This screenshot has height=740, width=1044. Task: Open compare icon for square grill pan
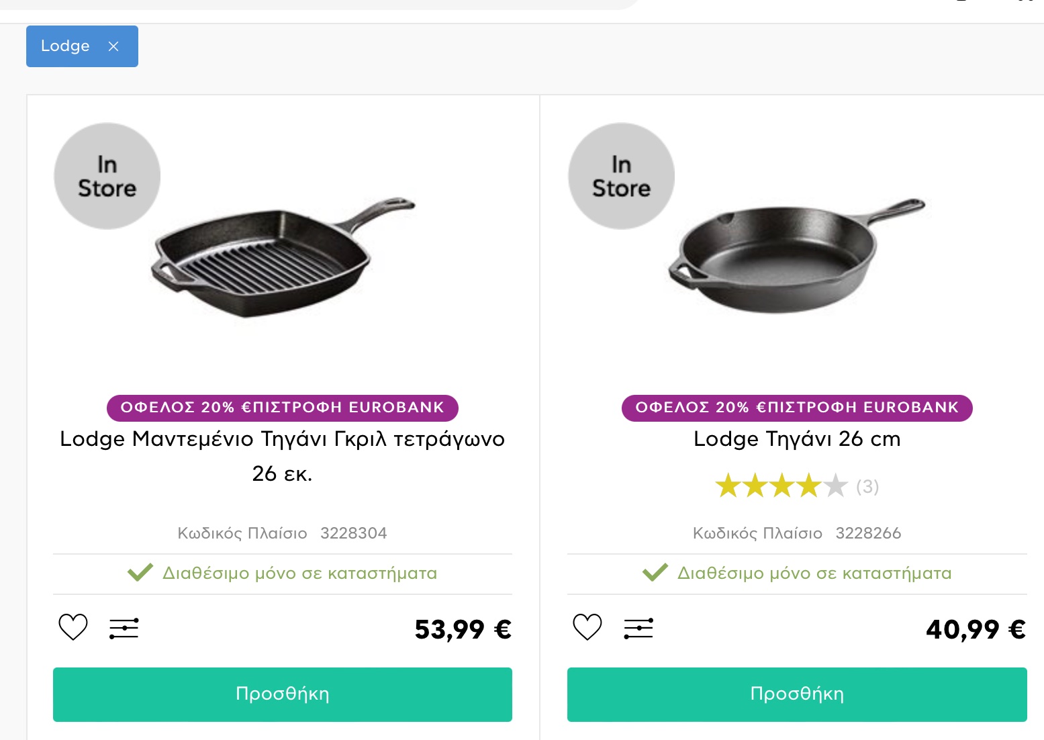pos(124,629)
